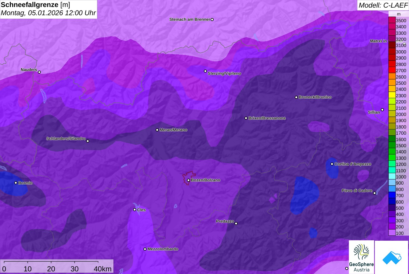
Task: Pick the 500 m dark indigo legend swatch
Action: (392, 208)
